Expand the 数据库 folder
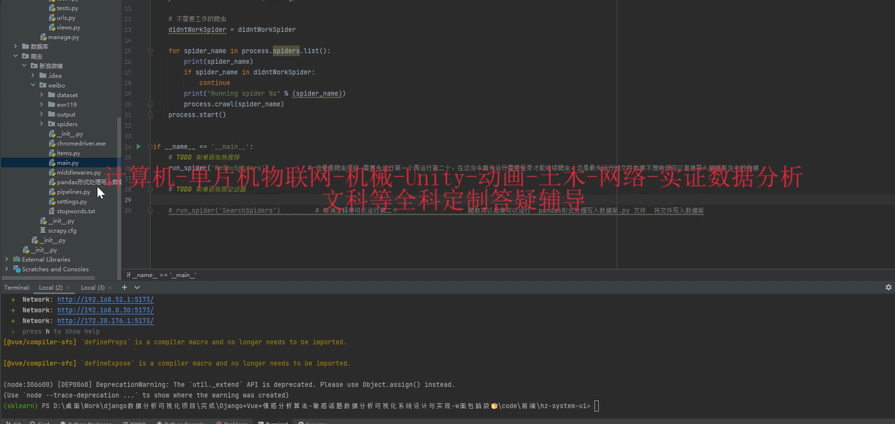This screenshot has height=424, width=895. [x=15, y=46]
